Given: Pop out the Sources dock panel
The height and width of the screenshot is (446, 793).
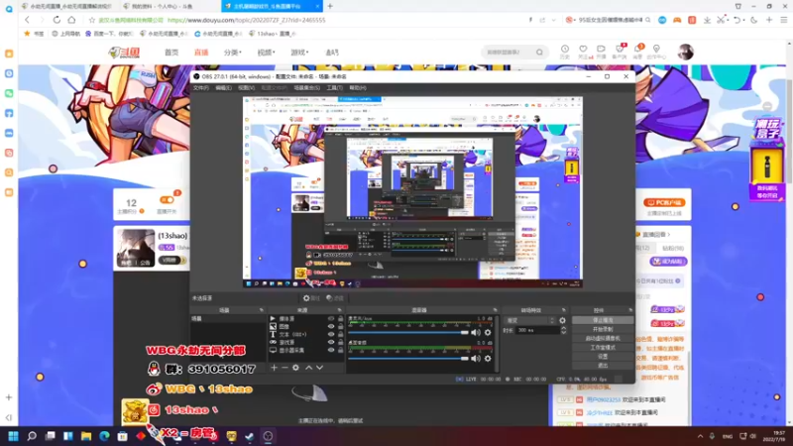Looking at the screenshot, I should pos(339,310).
